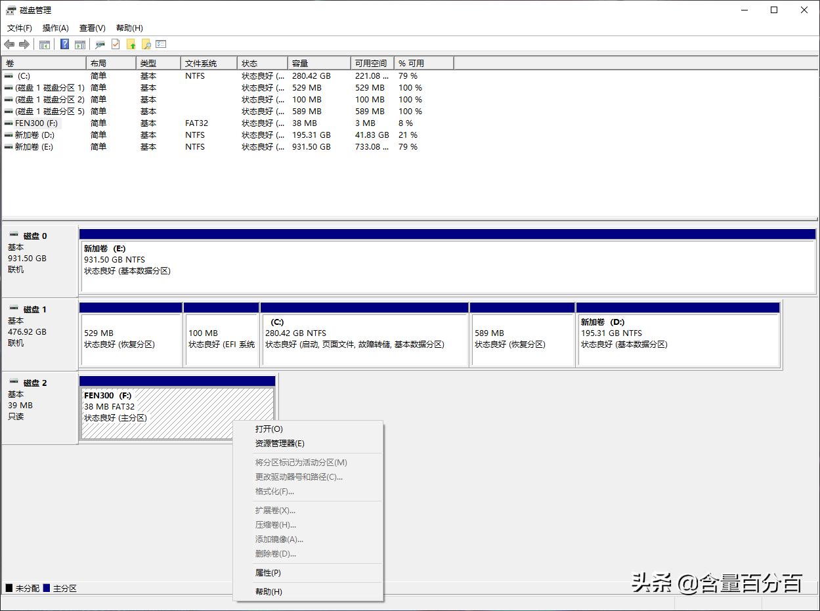Select the (C:) 280.42 GB partition block
This screenshot has height=611, width=820.
pos(364,334)
